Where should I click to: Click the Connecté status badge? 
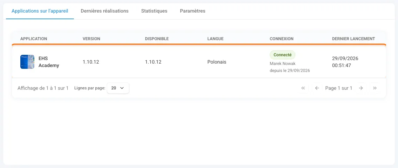(282, 55)
